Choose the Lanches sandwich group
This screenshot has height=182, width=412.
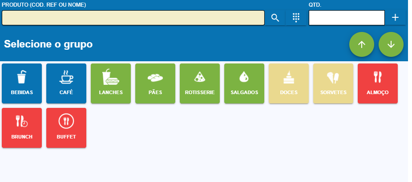[x=111, y=83]
